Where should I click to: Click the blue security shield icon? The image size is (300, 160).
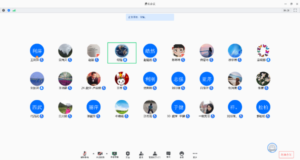point(9,10)
